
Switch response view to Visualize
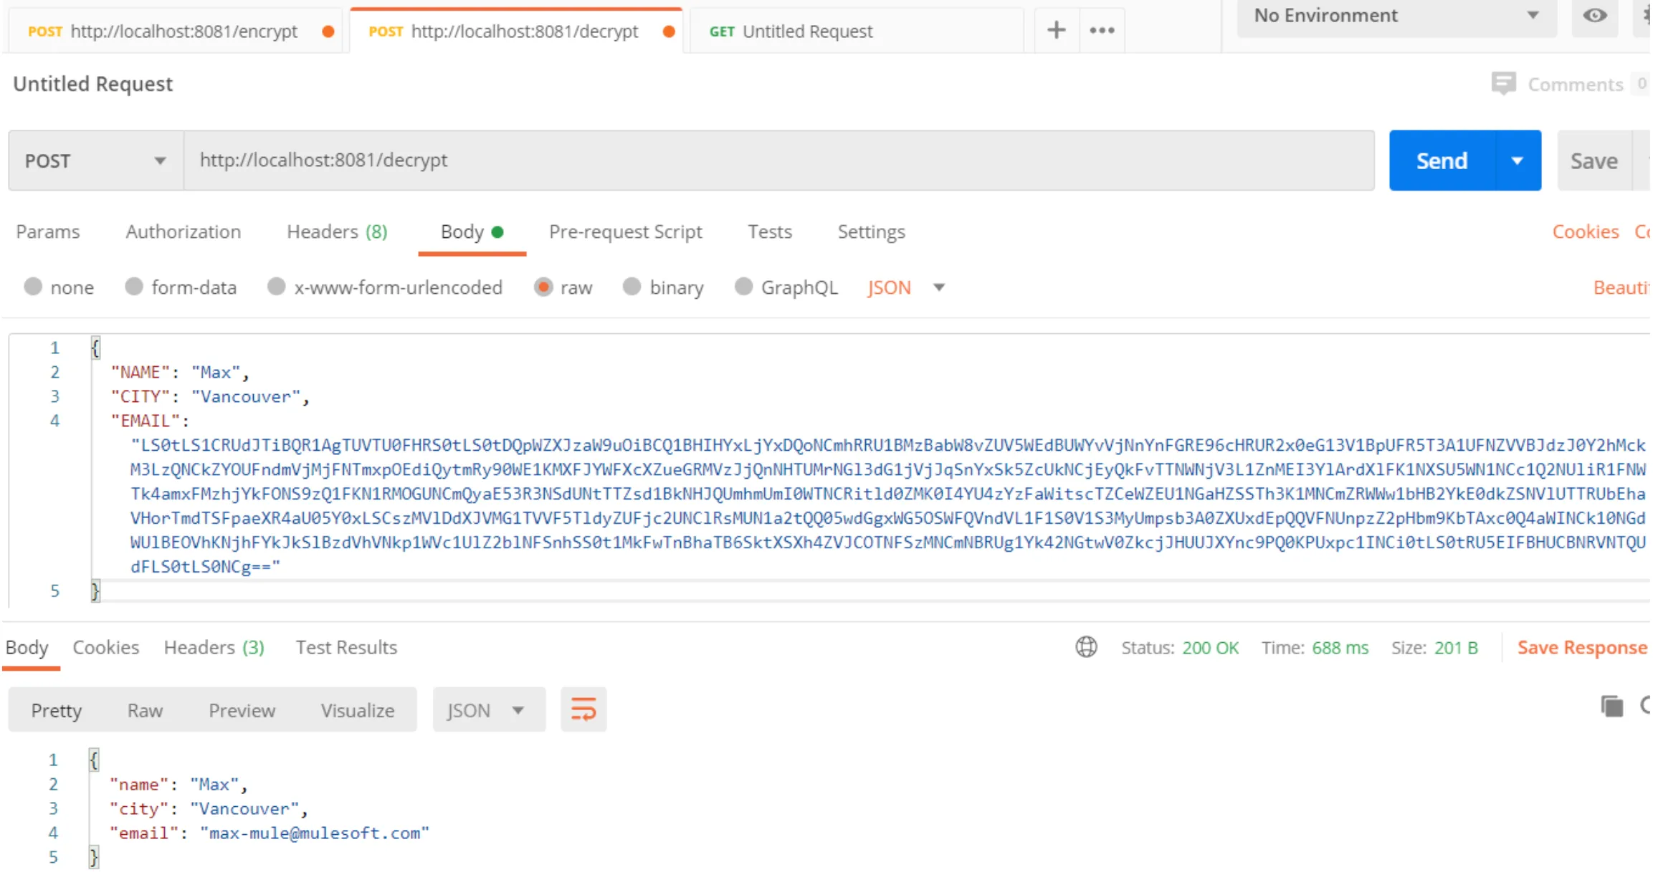[x=357, y=710]
